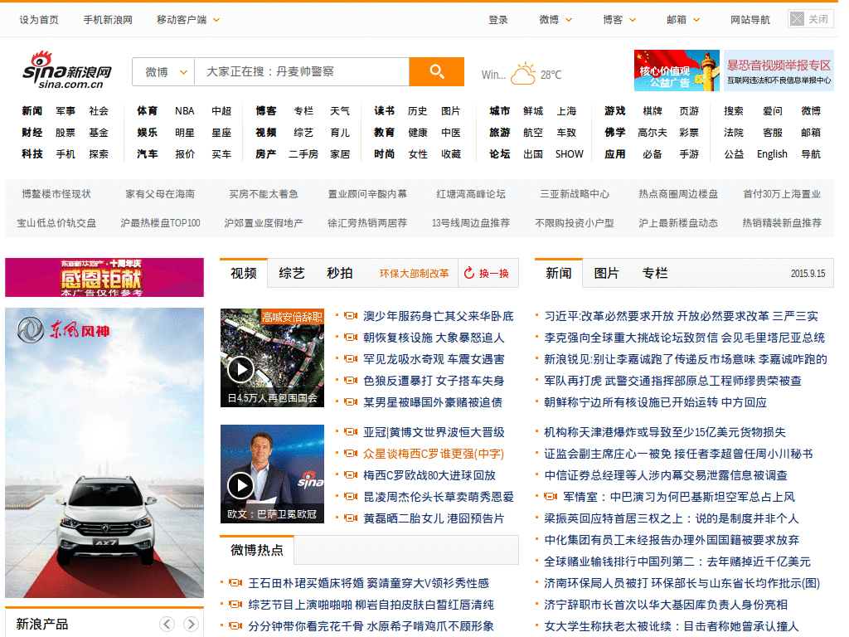The image size is (849, 637).
Task: Open the 核心价值观 公益广告 banner
Action: coord(677,71)
